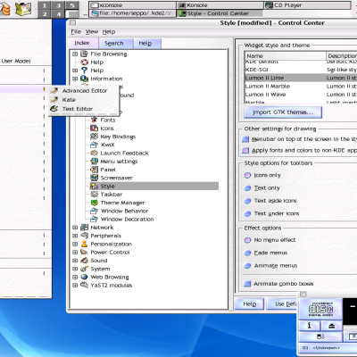Click the Key Bindings icon

(x=95, y=137)
